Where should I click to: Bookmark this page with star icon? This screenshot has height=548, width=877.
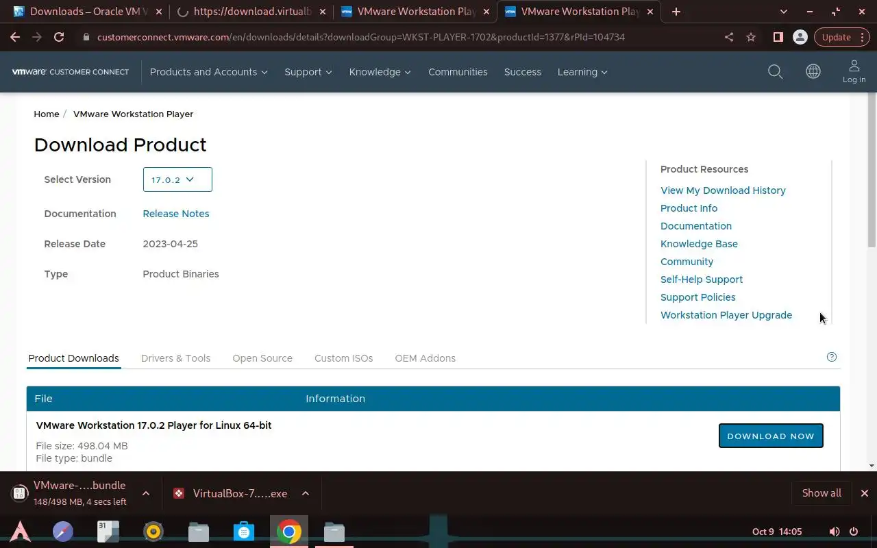click(751, 37)
